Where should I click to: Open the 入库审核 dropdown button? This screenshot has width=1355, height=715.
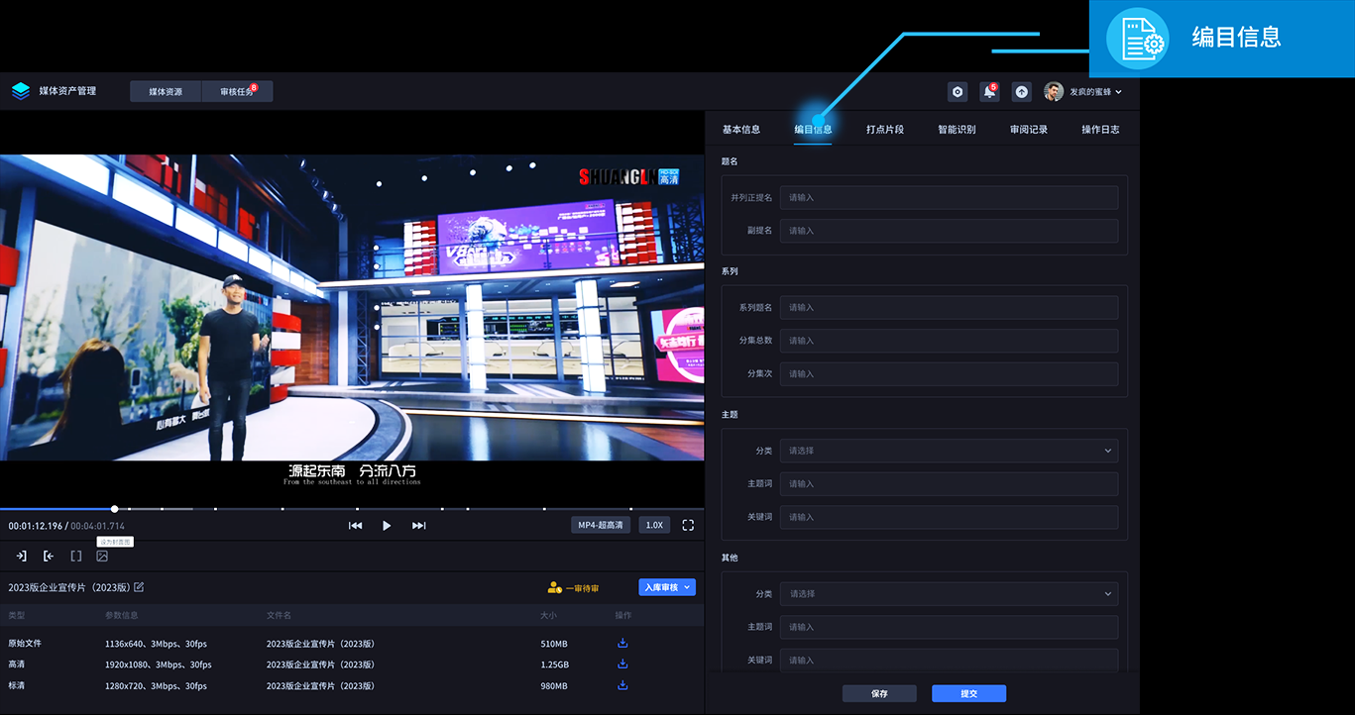tap(667, 587)
